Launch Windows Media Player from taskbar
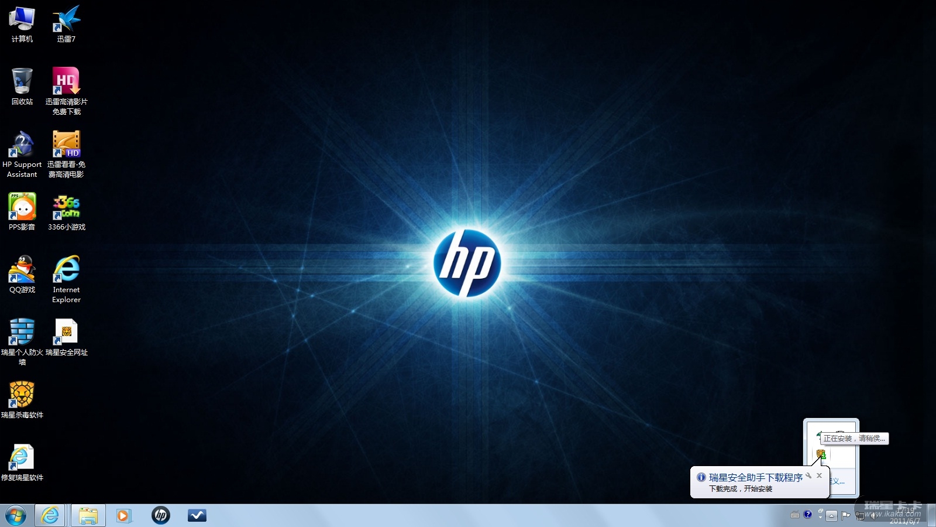Screen dimensions: 936x527 point(123,515)
